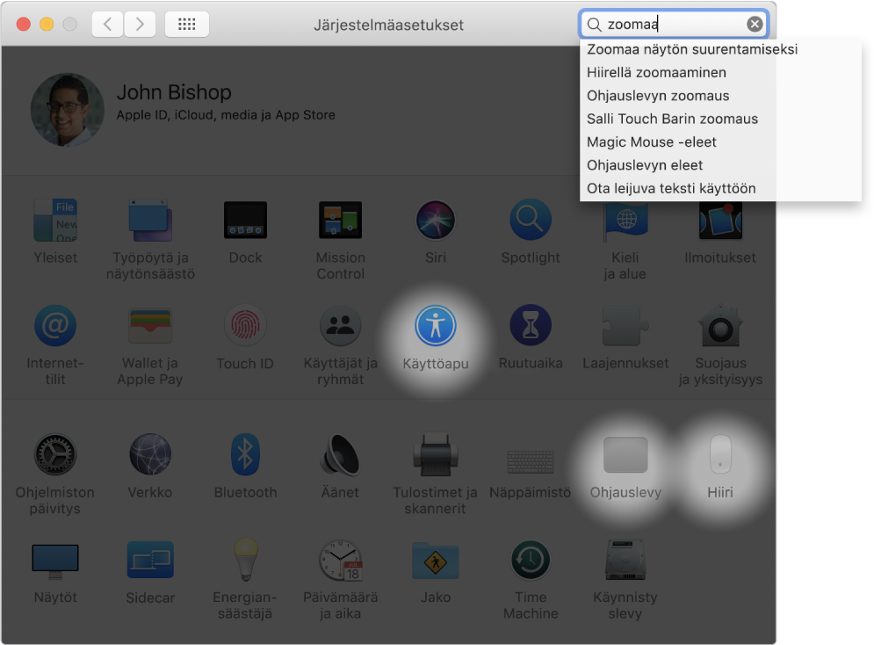
Task: Open the highlighted Käyttöapu icon
Action: [x=436, y=325]
